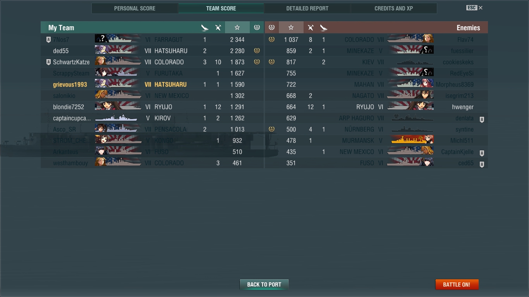Start another match with Battle On!
This screenshot has height=297, width=529.
tap(457, 284)
